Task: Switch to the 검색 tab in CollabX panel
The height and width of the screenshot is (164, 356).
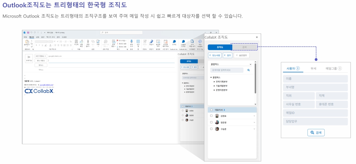Action: [244, 47]
